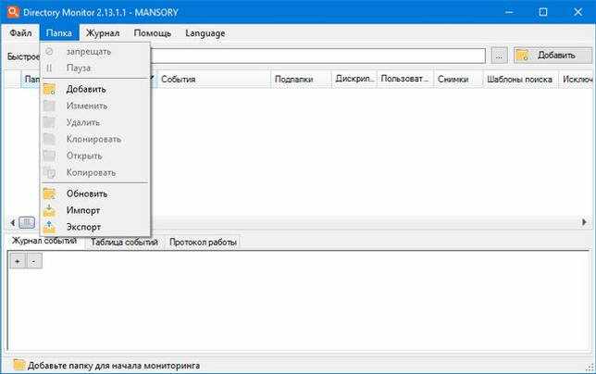This screenshot has width=596, height=374.
Task: Sort by the Подпапки column header
Action: tap(301, 79)
